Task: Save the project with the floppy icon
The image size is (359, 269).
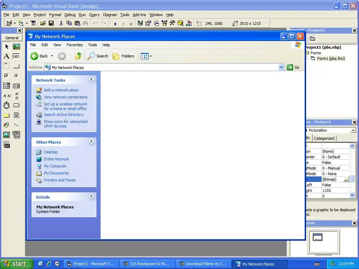Action: coord(51,23)
